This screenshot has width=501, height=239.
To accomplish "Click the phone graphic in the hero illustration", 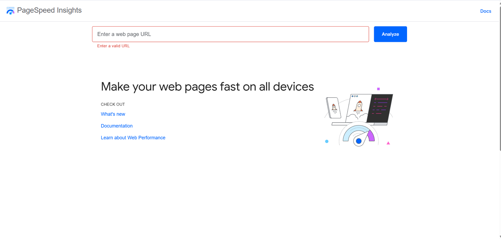I will pos(333,108).
